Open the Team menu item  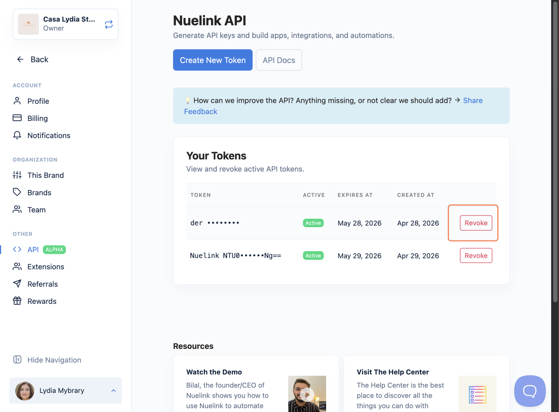[36, 210]
